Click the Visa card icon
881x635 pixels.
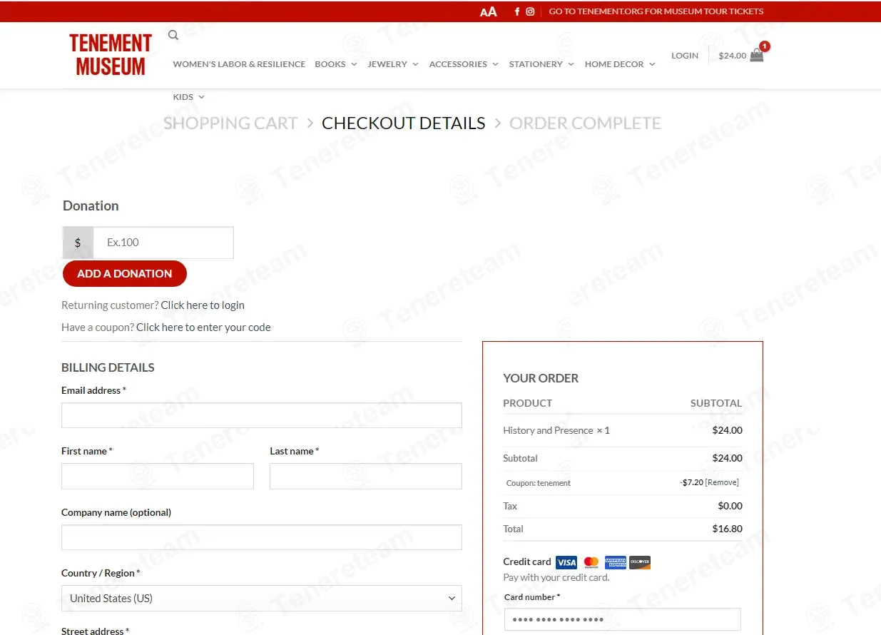(x=566, y=562)
